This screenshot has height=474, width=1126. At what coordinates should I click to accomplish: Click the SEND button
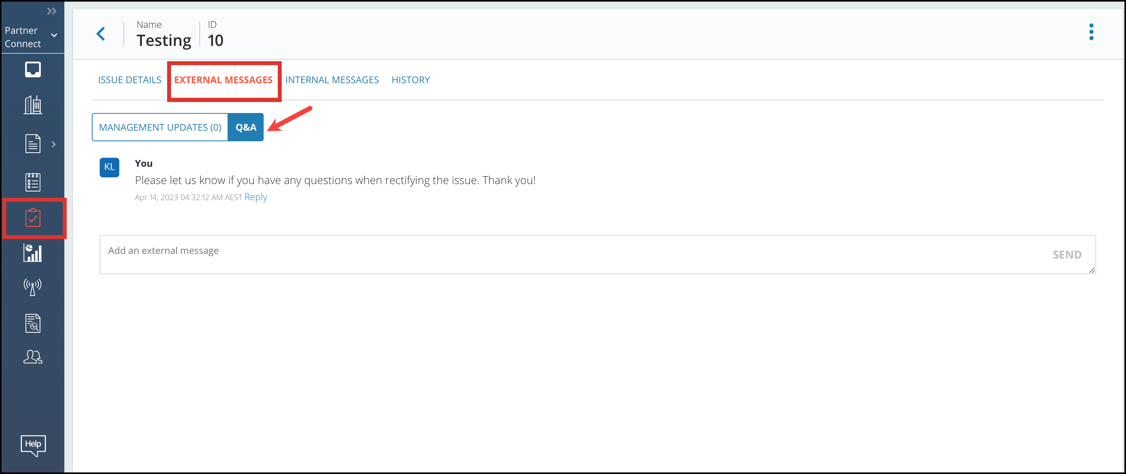pos(1066,255)
